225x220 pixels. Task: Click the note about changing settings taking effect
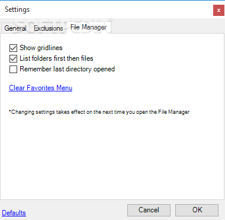point(99,112)
